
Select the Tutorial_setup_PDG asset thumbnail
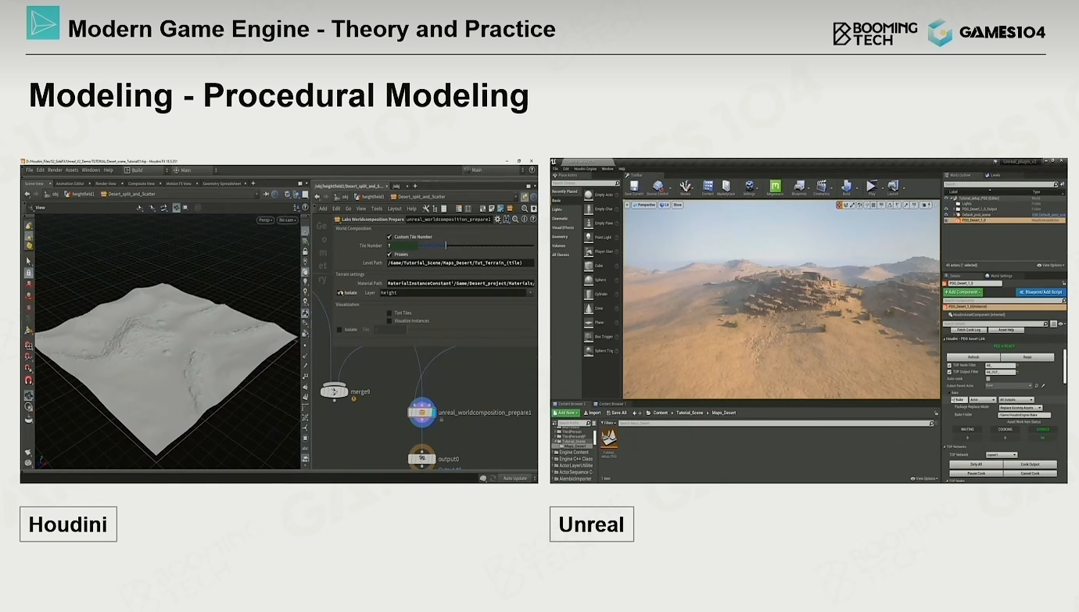click(x=608, y=439)
